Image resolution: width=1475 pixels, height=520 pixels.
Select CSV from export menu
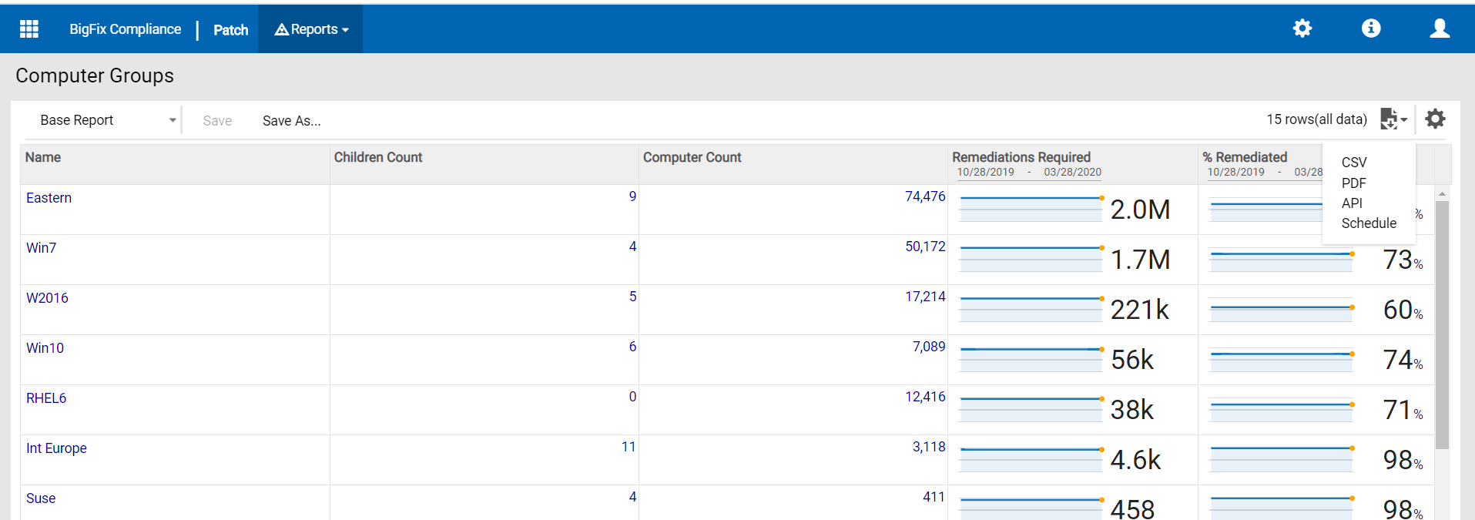1353,163
